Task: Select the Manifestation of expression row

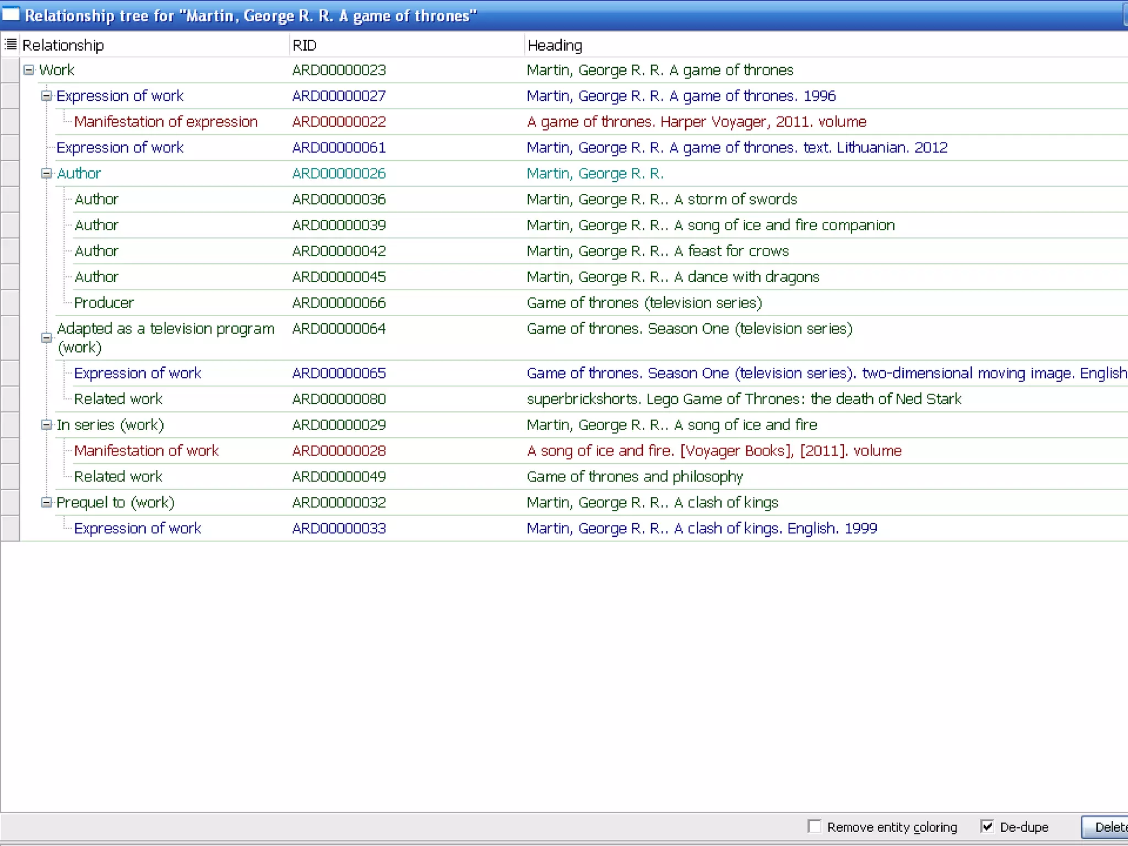Action: point(165,122)
